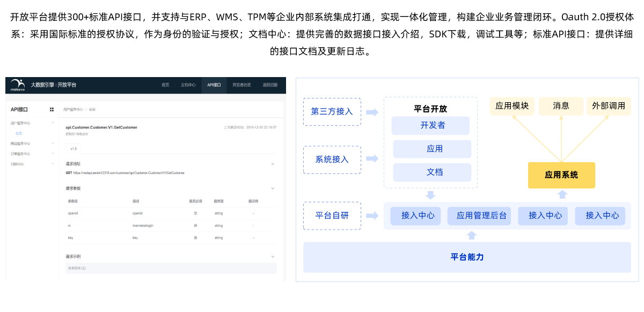The height and width of the screenshot is (312, 644).
Task: Select the 会员 item in the sidebar
Action: [19, 133]
